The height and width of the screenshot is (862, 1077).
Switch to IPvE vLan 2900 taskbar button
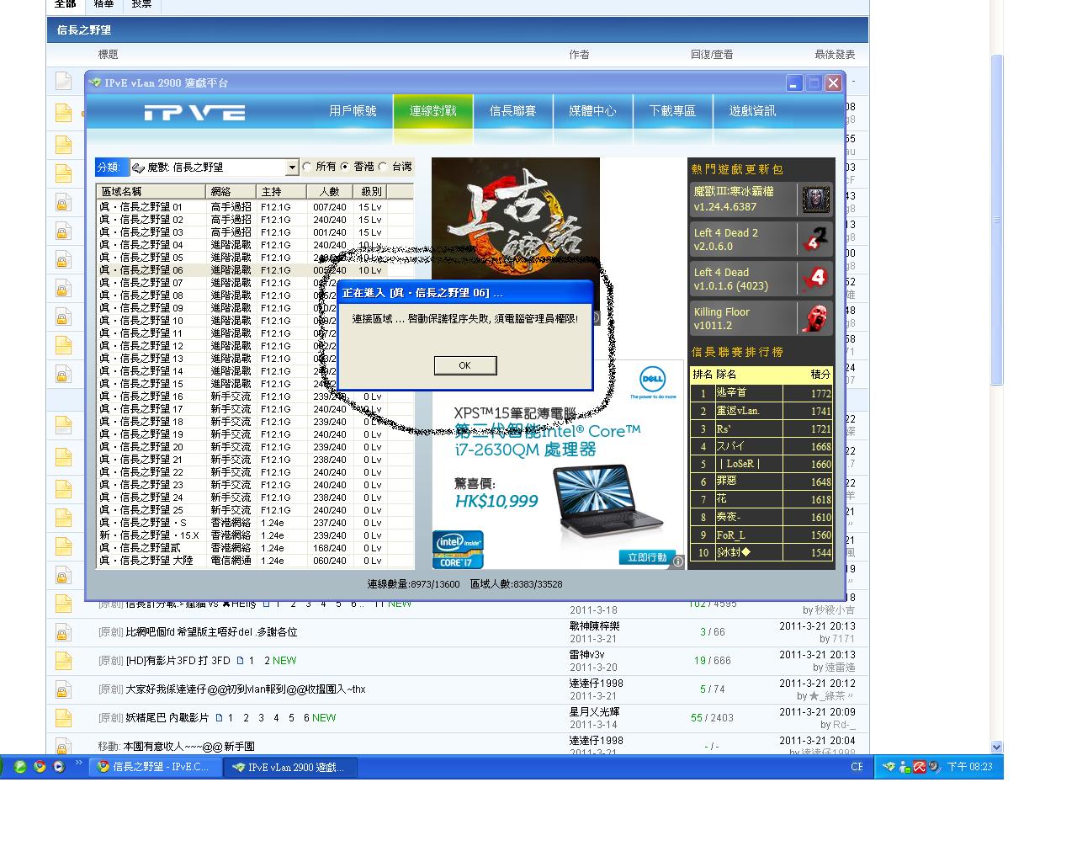tap(290, 767)
